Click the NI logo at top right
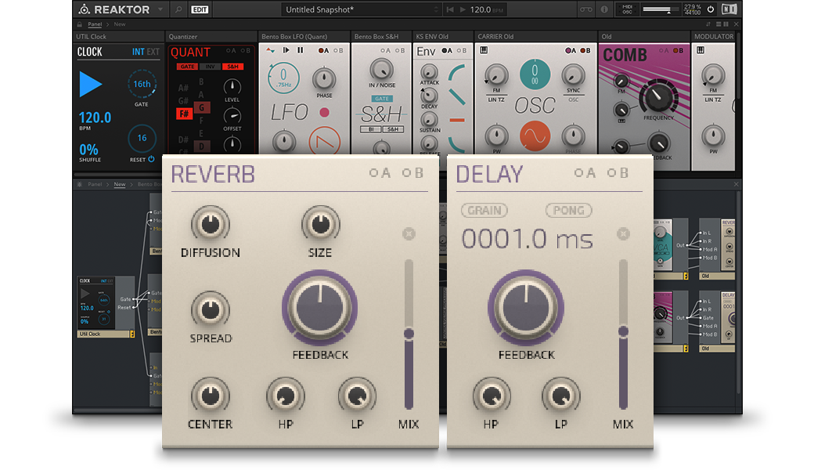The image size is (814, 470). pyautogui.click(x=729, y=9)
